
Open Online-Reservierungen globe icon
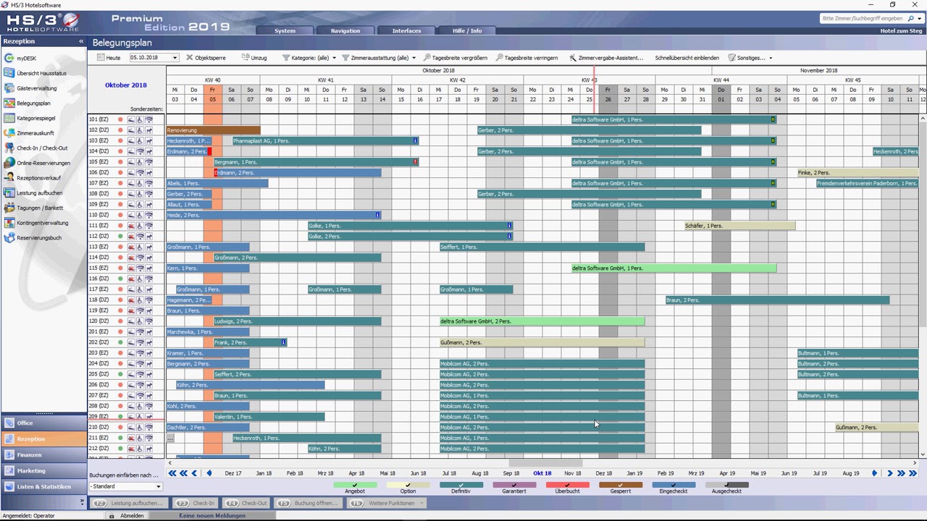point(9,163)
